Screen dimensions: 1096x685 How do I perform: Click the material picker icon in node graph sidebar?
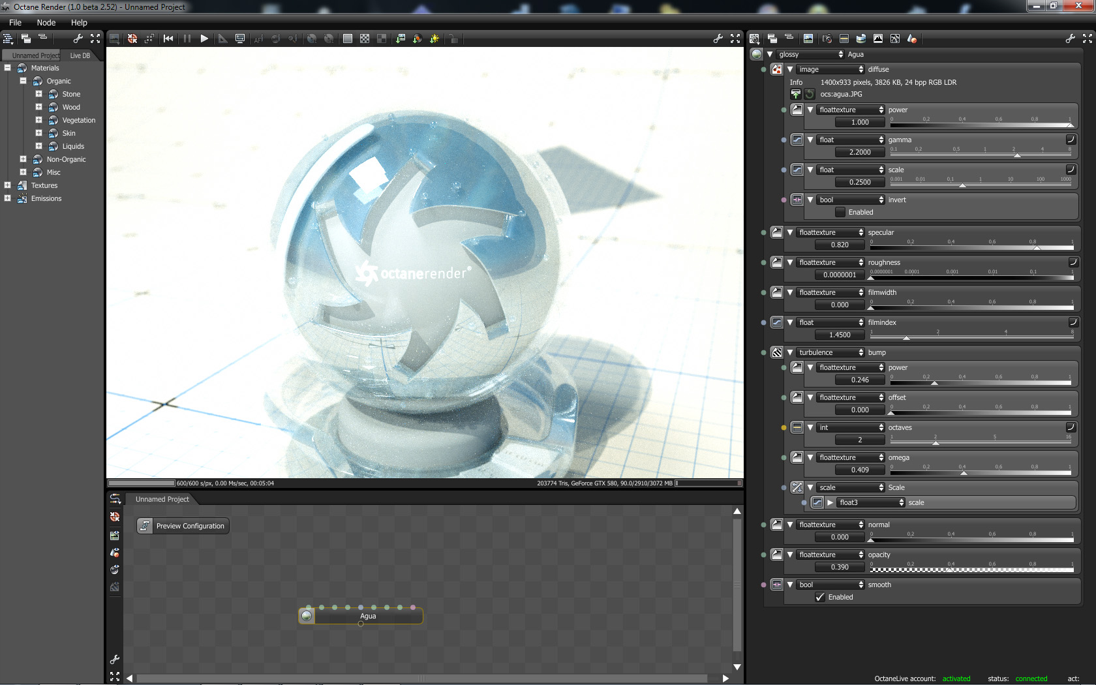click(115, 517)
